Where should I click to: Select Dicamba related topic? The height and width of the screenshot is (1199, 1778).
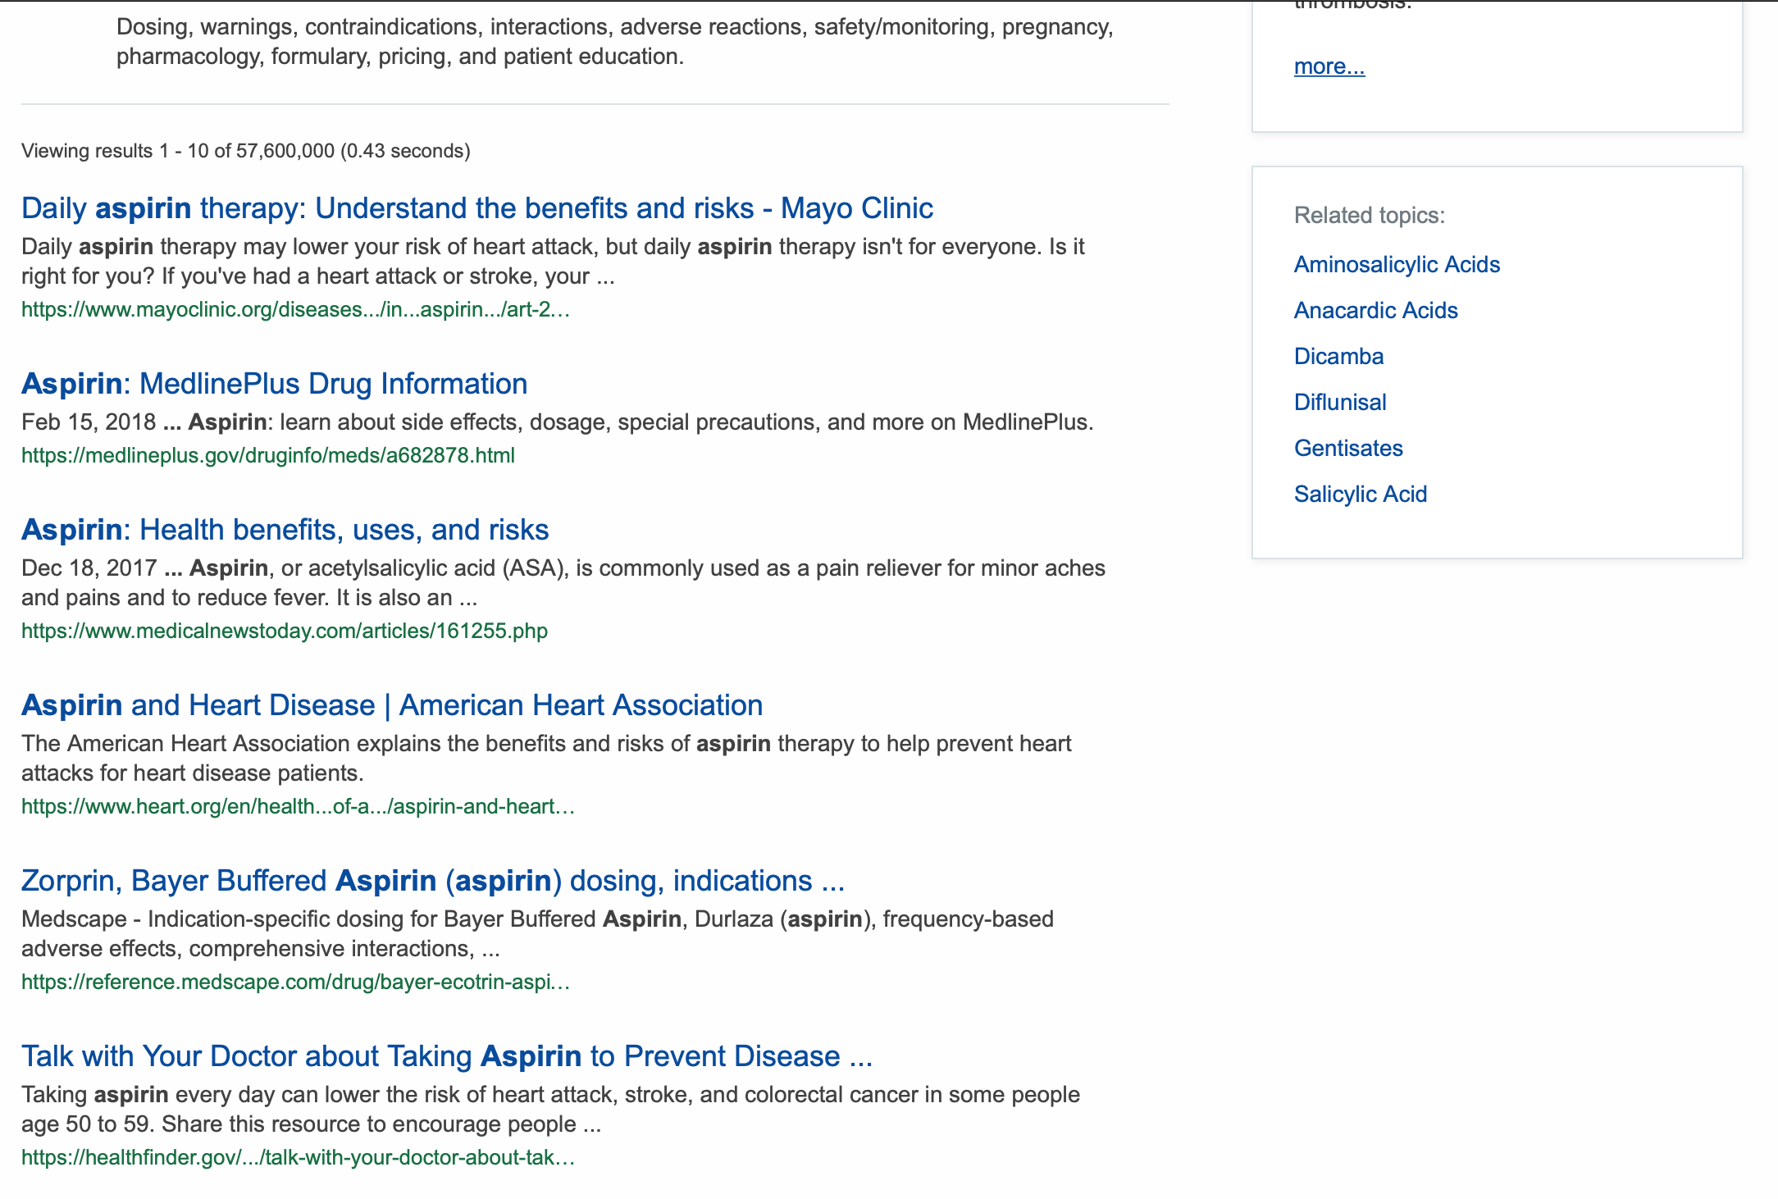[1338, 357]
